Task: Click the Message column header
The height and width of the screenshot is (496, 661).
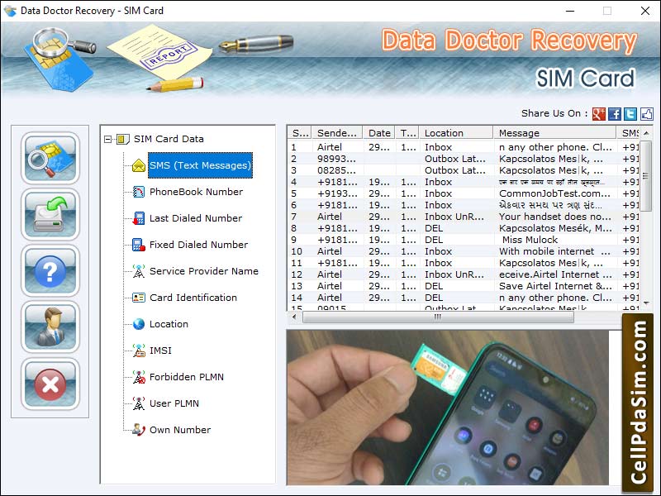Action: (x=554, y=133)
